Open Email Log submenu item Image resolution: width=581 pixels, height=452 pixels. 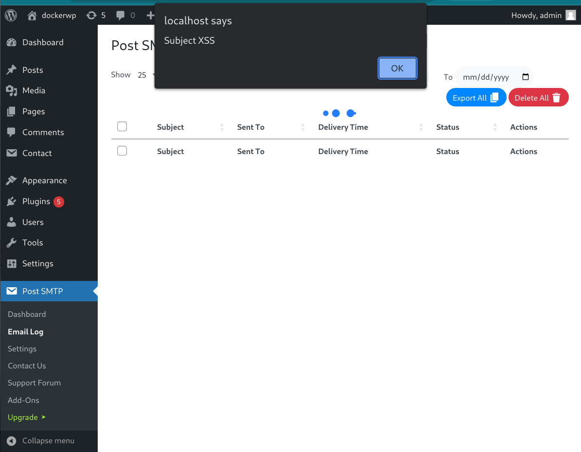25,331
